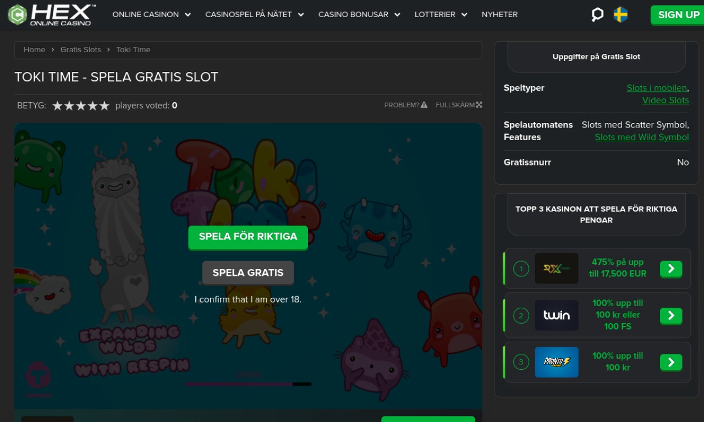Click the I confirm that I am over 18 text
This screenshot has height=422, width=704.
coord(248,299)
